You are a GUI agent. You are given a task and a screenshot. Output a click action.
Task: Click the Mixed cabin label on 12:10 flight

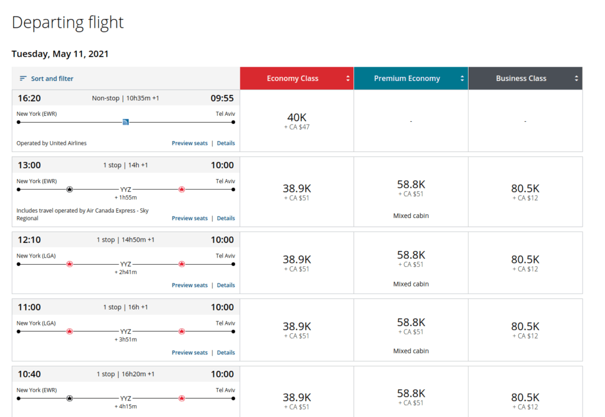(411, 284)
